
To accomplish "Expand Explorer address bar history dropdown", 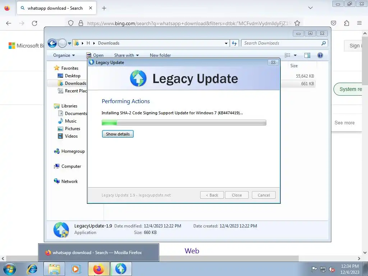I will click(226, 43).
